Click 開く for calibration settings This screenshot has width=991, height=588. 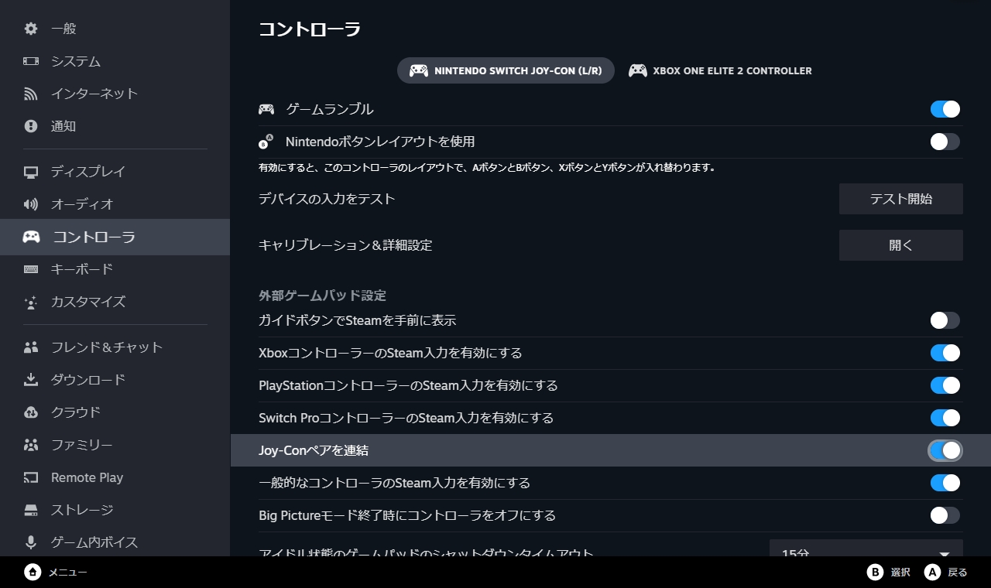coord(901,245)
